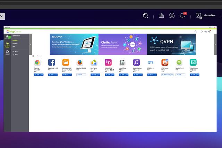
Task: Select the highlighted green category in sidebar
Action: [15, 41]
